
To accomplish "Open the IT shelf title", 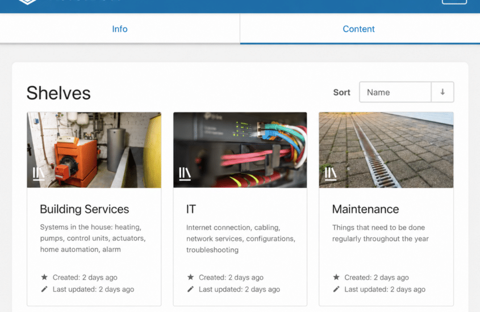I will click(191, 209).
